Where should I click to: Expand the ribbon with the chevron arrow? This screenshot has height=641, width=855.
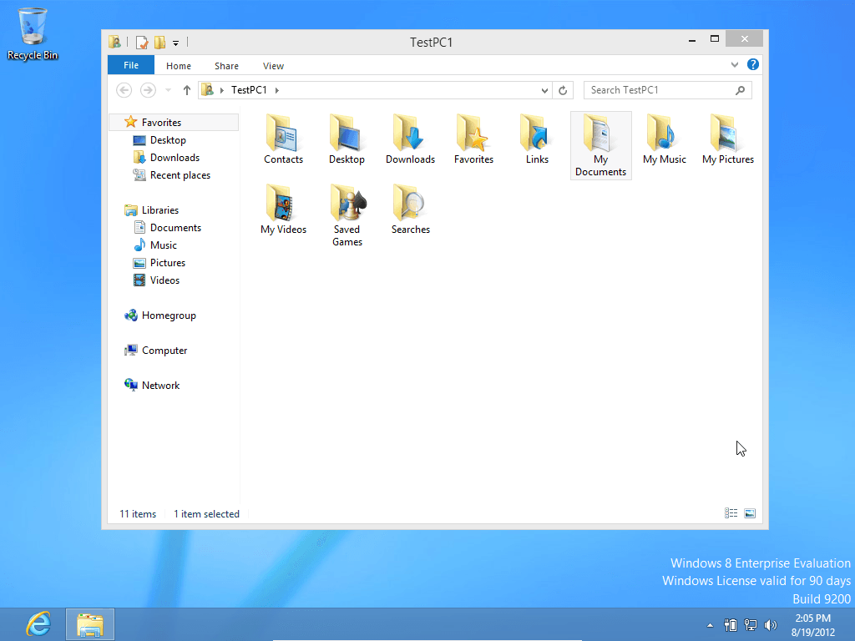click(x=734, y=64)
